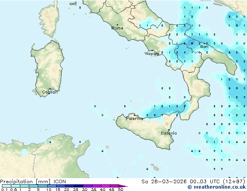This screenshot has height=191, width=247.
Task: Click the over-50 mm legend arrow tip
Action: tap(123, 186)
